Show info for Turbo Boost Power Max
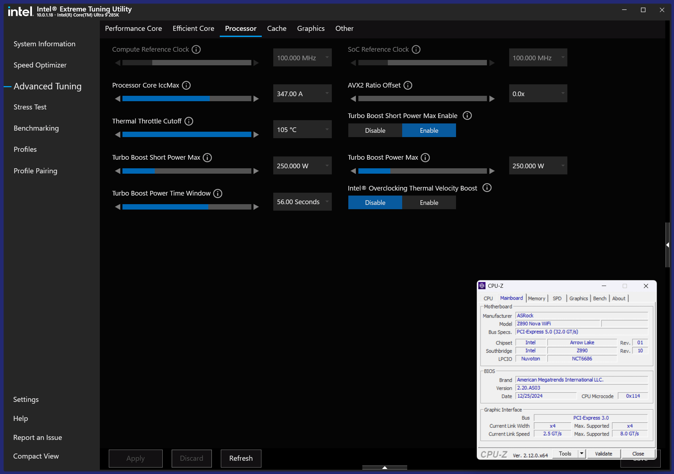This screenshot has height=474, width=674. (x=425, y=158)
